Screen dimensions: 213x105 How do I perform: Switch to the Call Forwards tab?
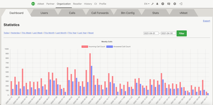click(100, 13)
